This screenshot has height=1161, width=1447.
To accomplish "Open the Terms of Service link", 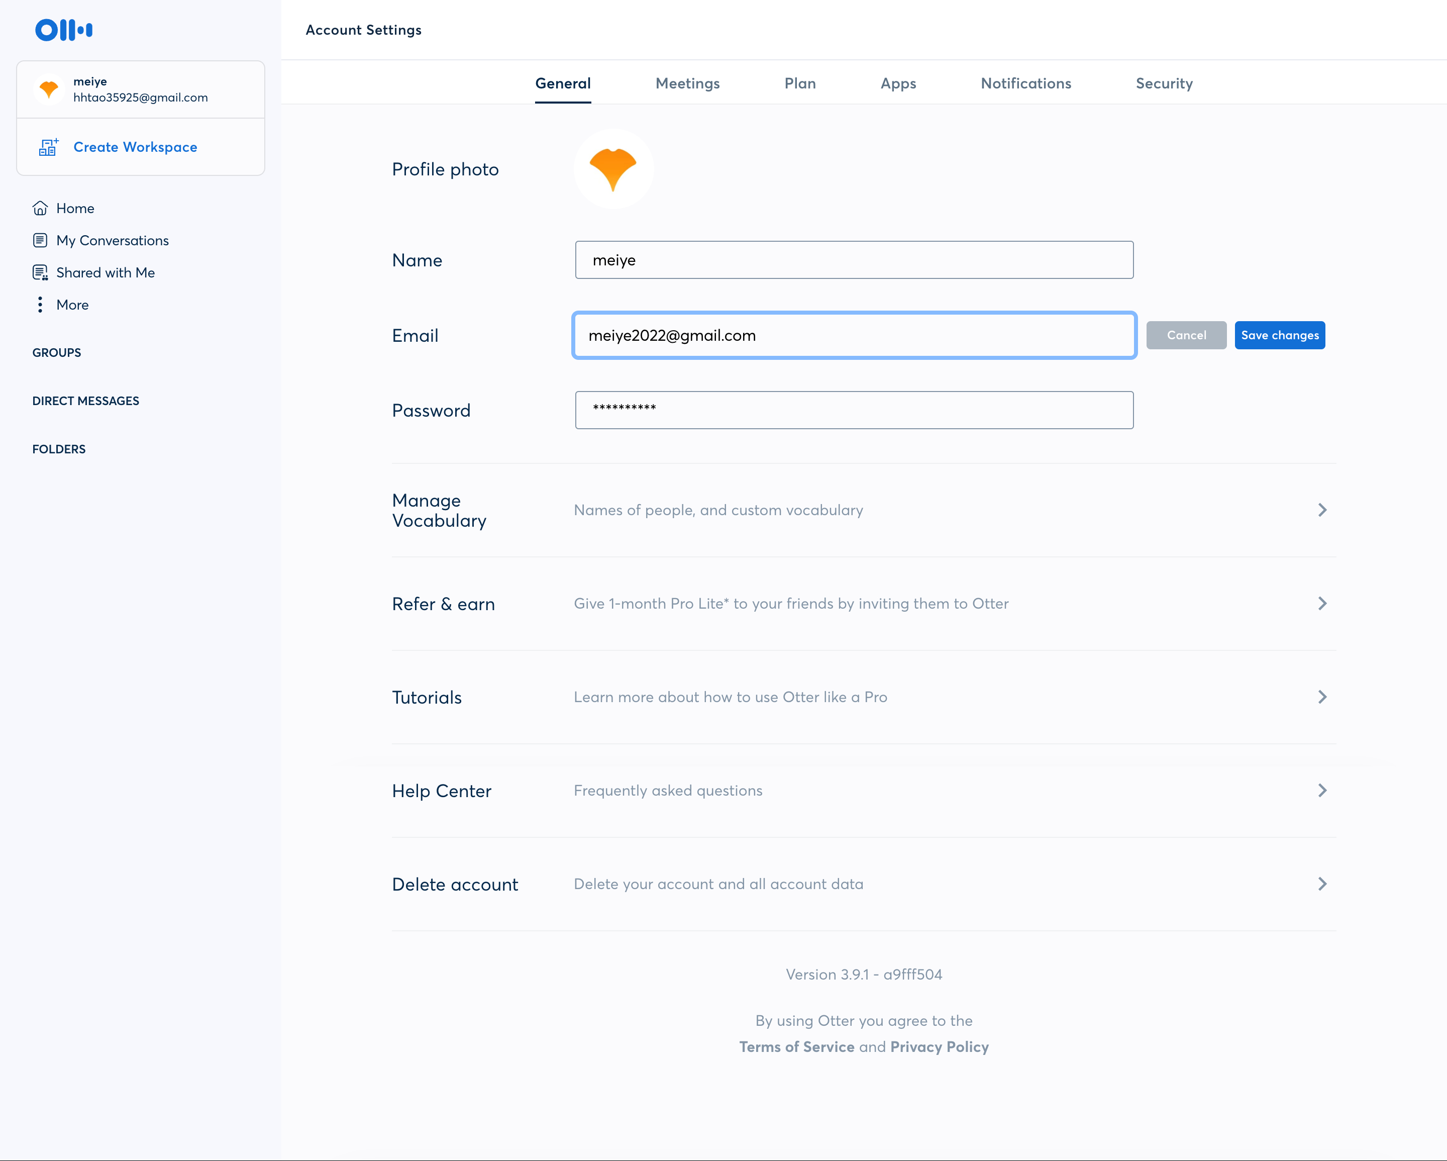I will 797,1046.
